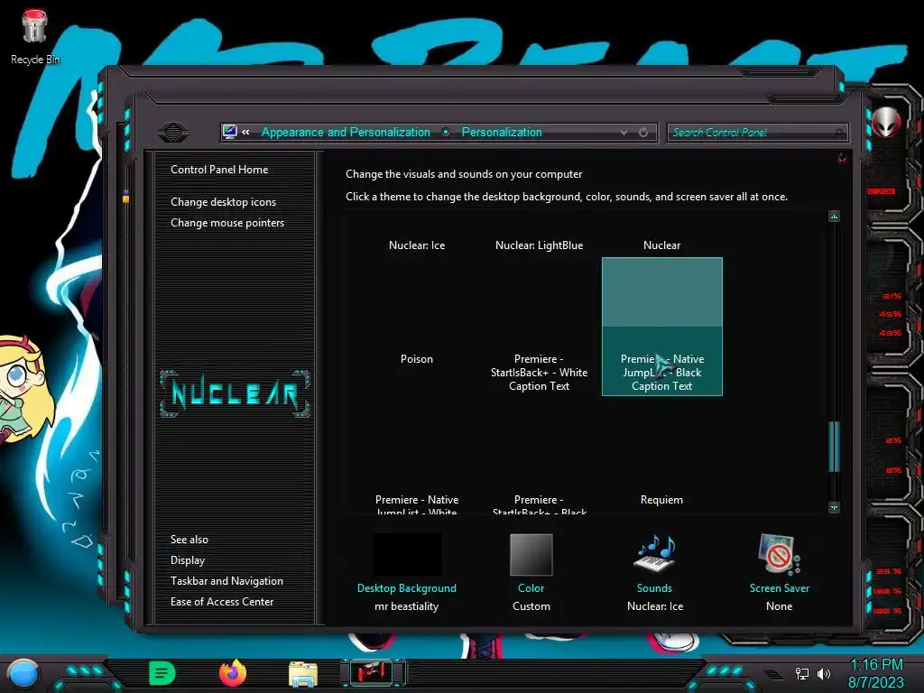This screenshot has width=924, height=693.
Task: Click the Personalization breadcrumb
Action: click(x=502, y=132)
